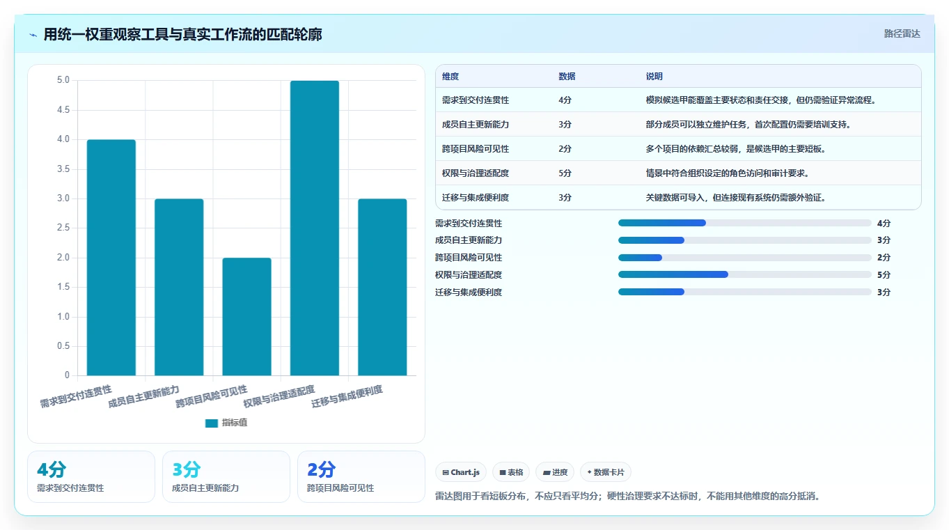Image resolution: width=949 pixels, height=530 pixels.
Task: Select table row 迁移与集成便利度
Action: [678, 198]
